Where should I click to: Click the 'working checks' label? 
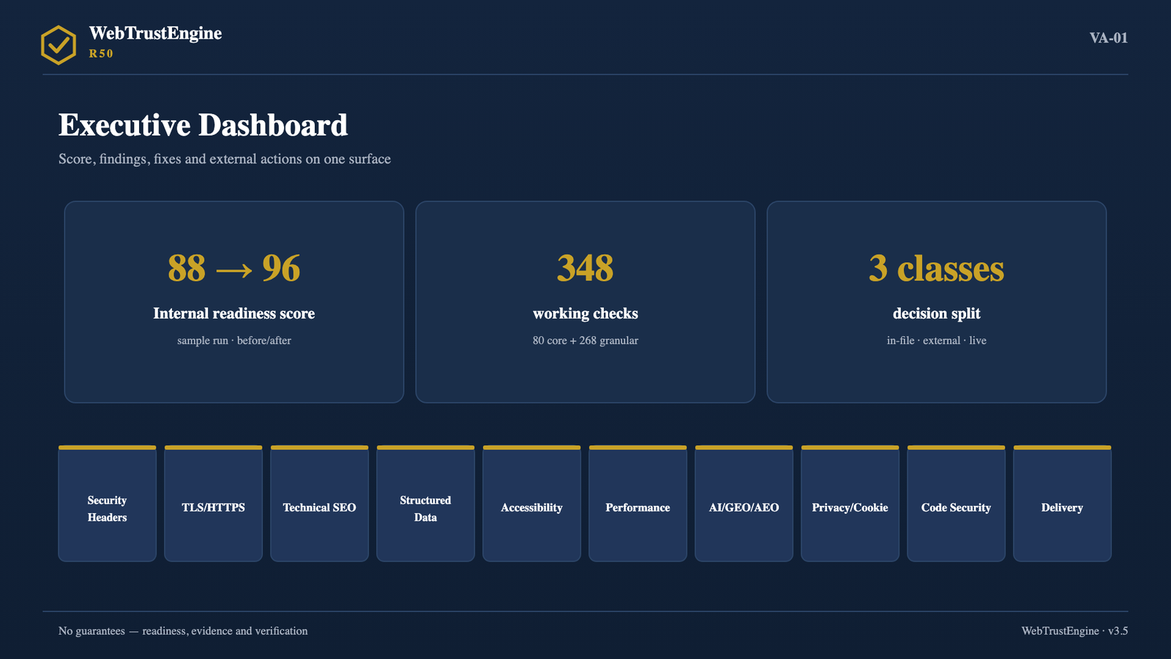point(585,313)
